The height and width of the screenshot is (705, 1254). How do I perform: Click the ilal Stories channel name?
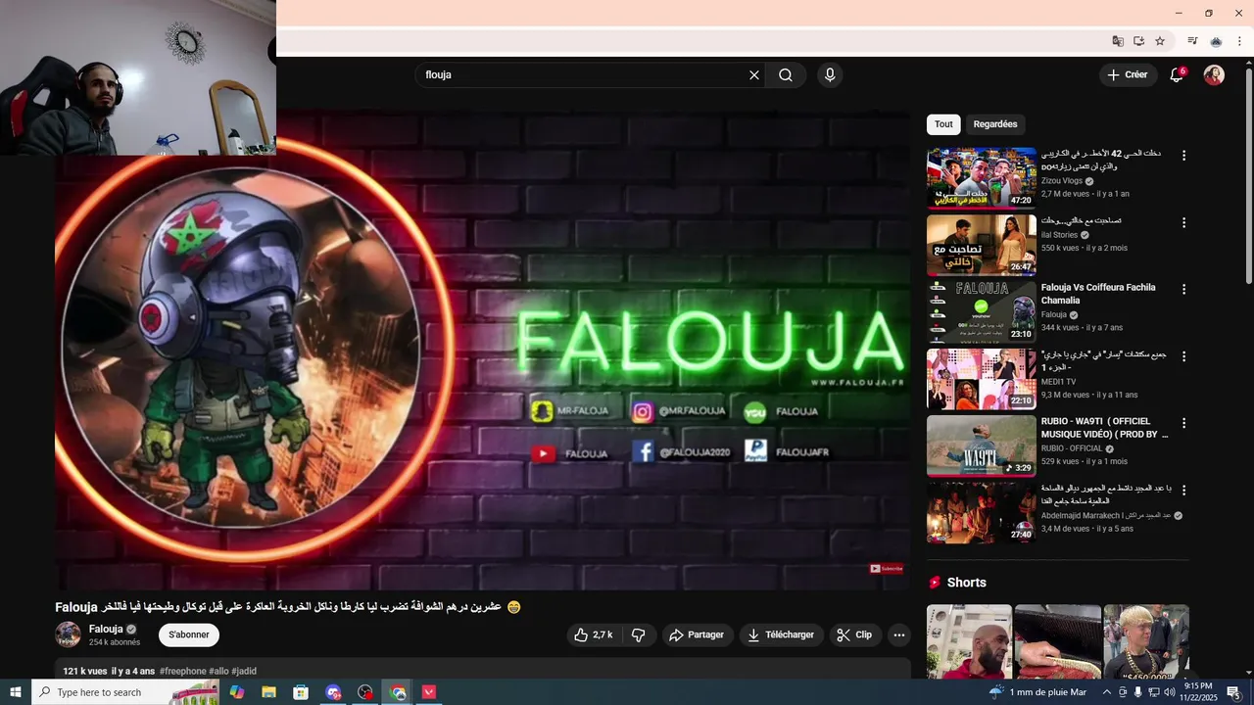(1059, 235)
